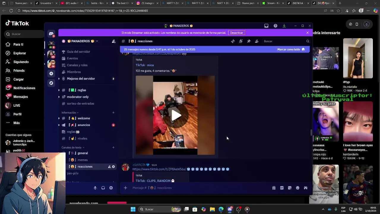Image resolution: width=380 pixels, height=214 pixels.
Task: Open new browser tab
Action: coord(340,3)
